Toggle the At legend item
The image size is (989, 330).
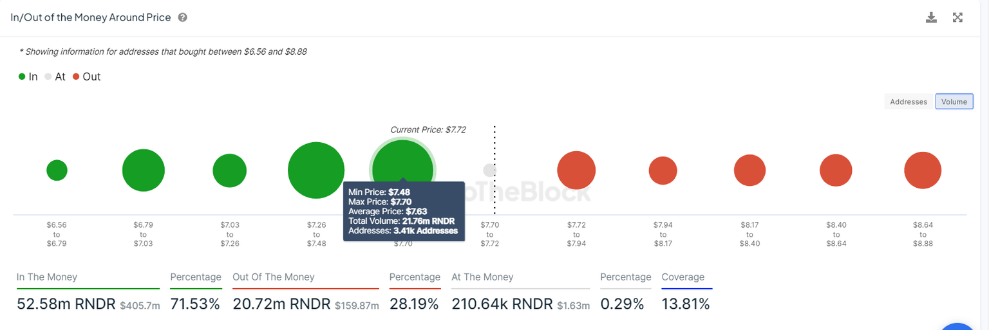(x=55, y=77)
